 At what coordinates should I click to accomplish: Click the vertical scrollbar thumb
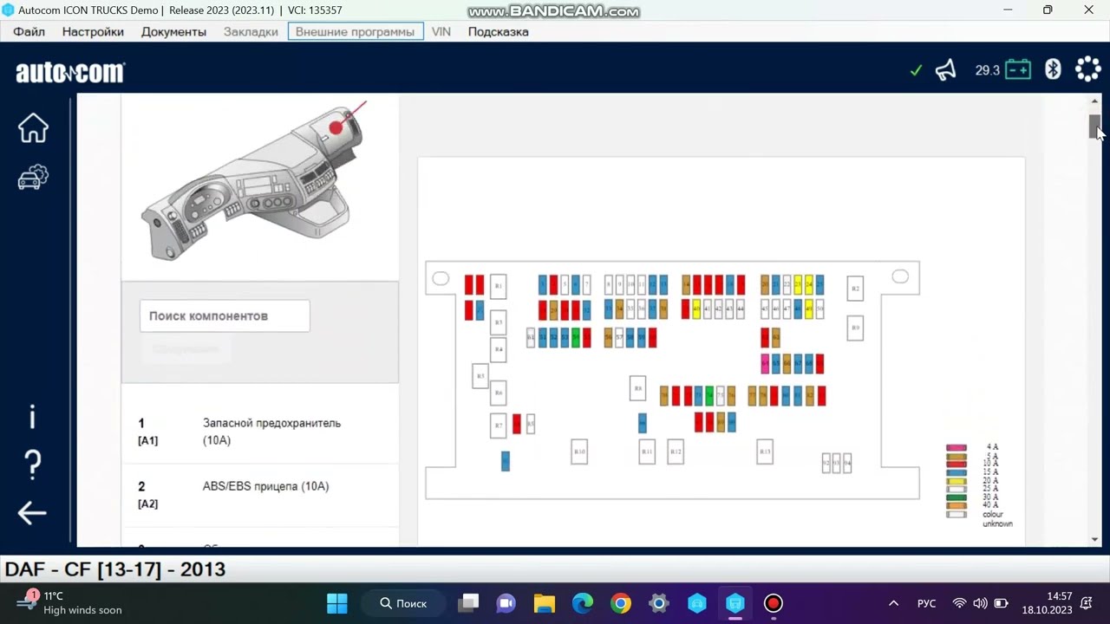1094,126
